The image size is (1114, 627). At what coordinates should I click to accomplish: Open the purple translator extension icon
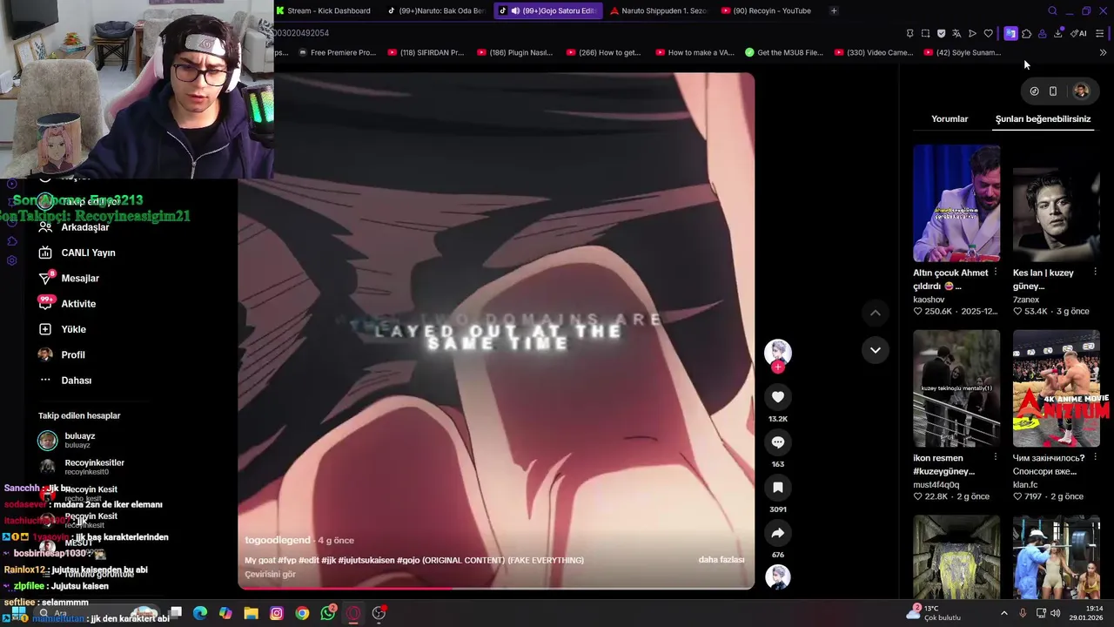pos(1010,34)
